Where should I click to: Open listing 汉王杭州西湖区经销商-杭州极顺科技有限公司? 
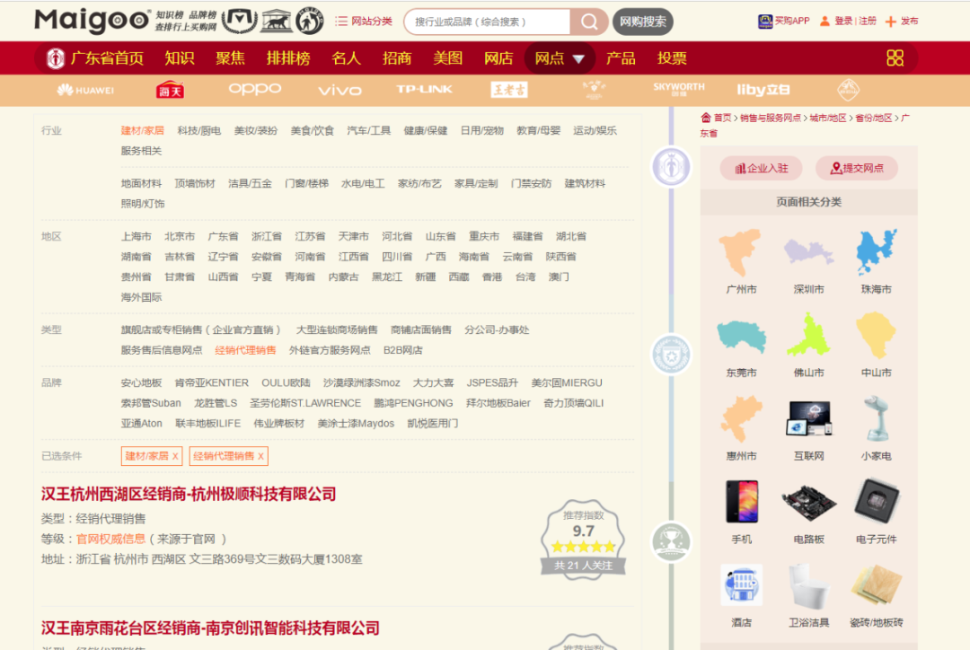point(189,494)
